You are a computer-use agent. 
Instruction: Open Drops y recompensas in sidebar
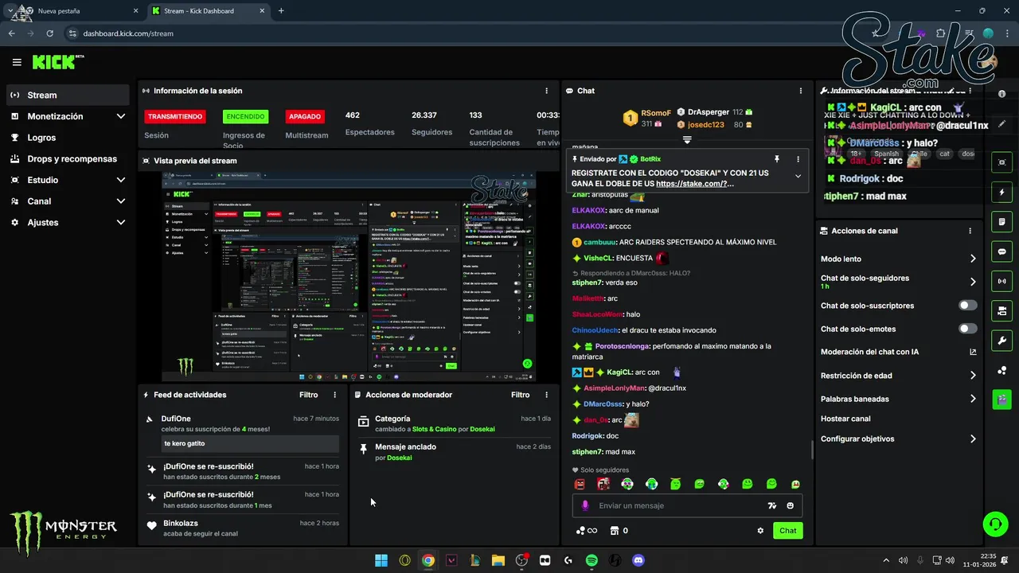point(68,158)
